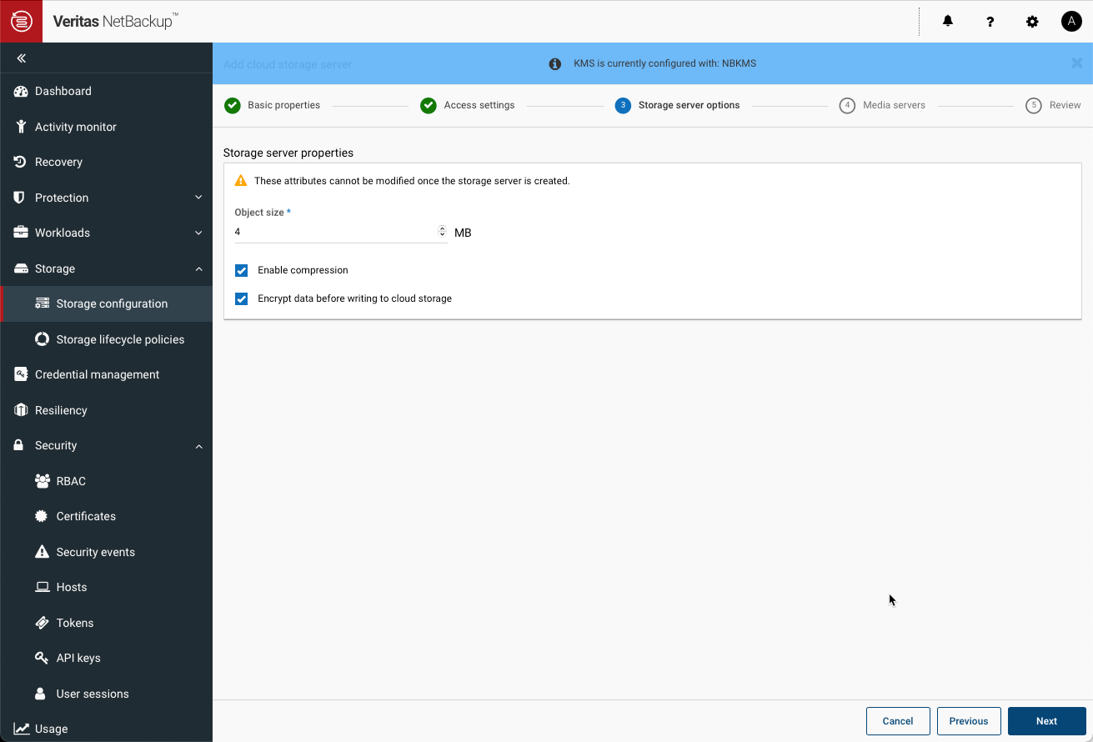Dismiss the KMS info banner
Image resolution: width=1093 pixels, height=742 pixels.
(x=1076, y=63)
